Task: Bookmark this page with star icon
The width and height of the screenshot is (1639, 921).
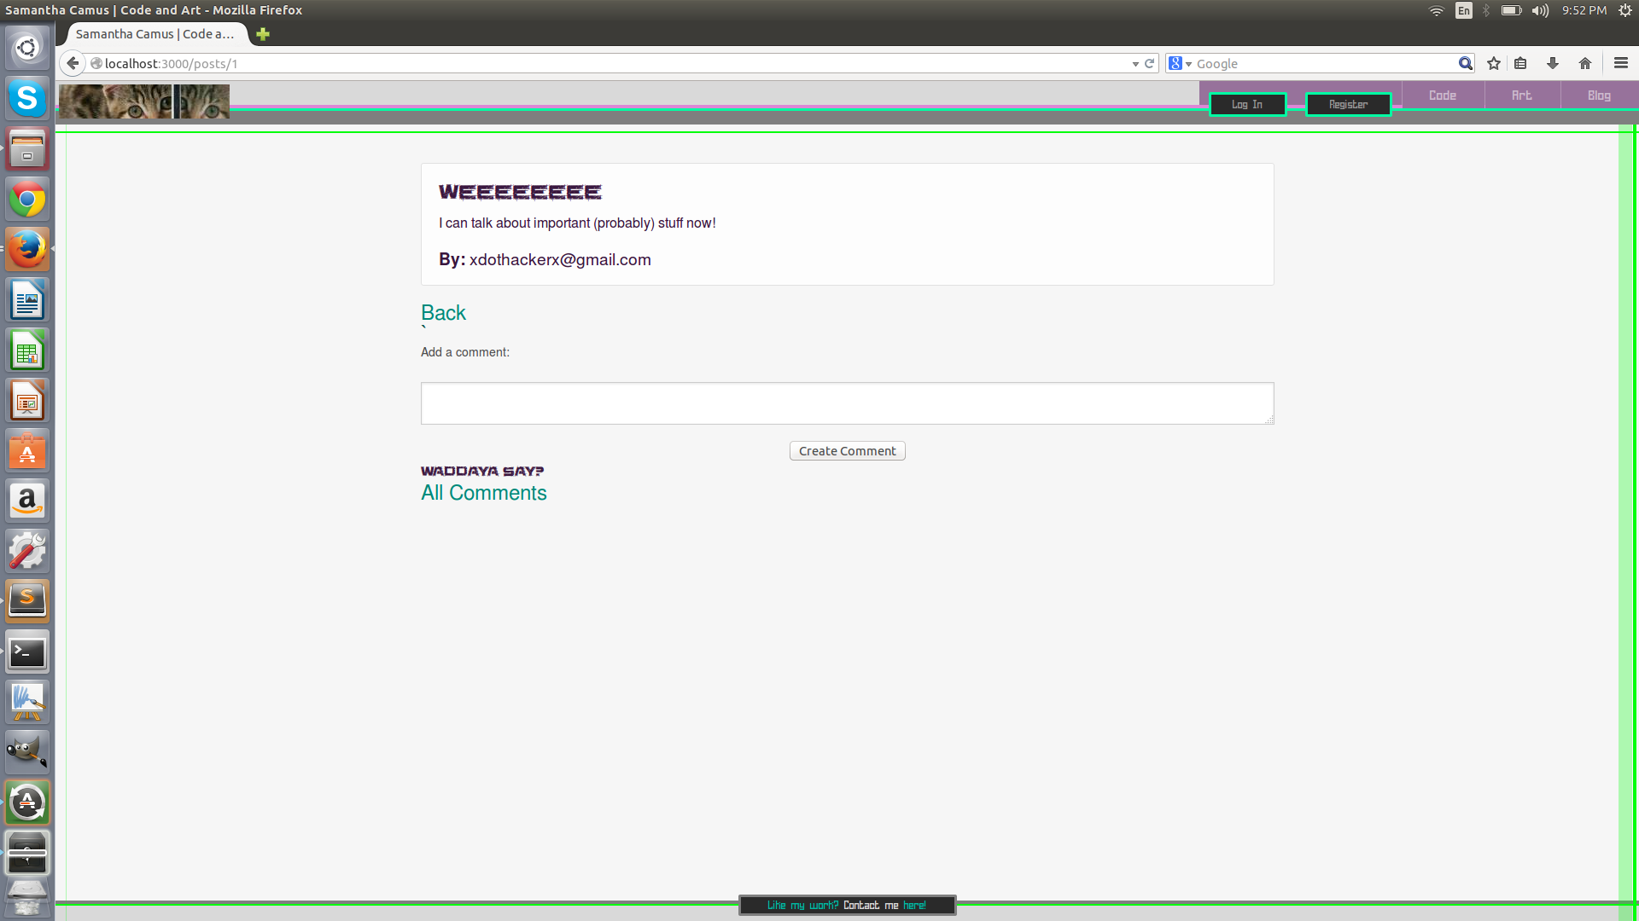Action: point(1494,63)
